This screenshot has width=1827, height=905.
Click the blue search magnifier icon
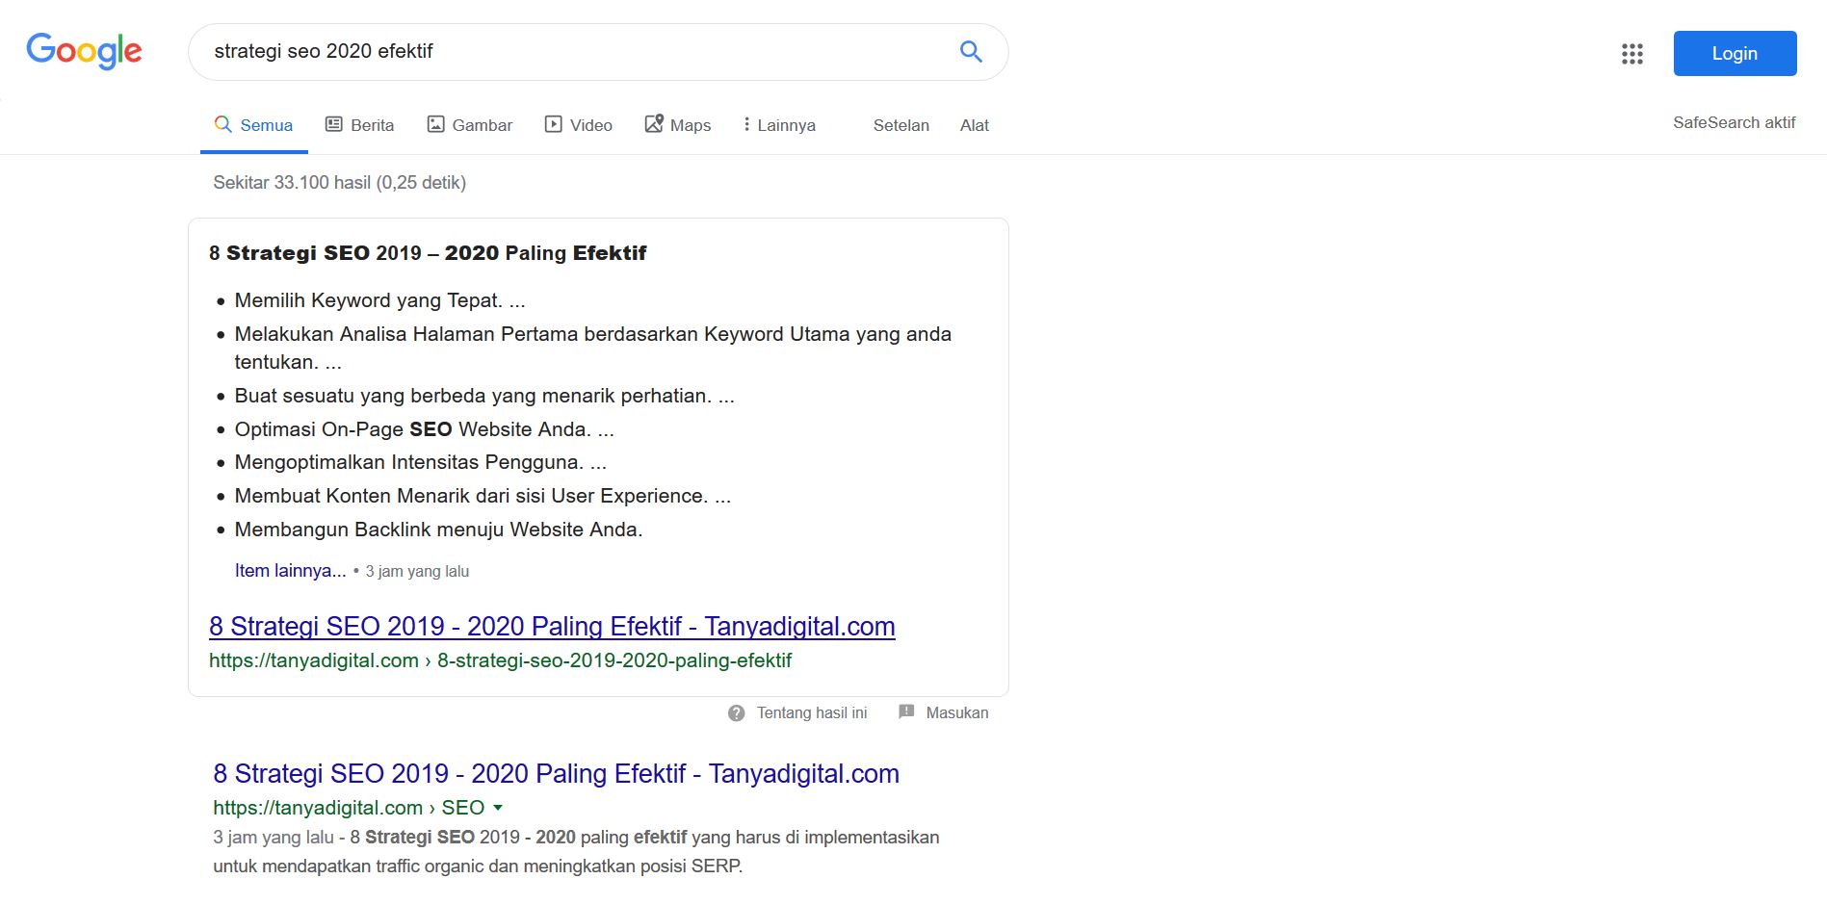[x=971, y=52]
